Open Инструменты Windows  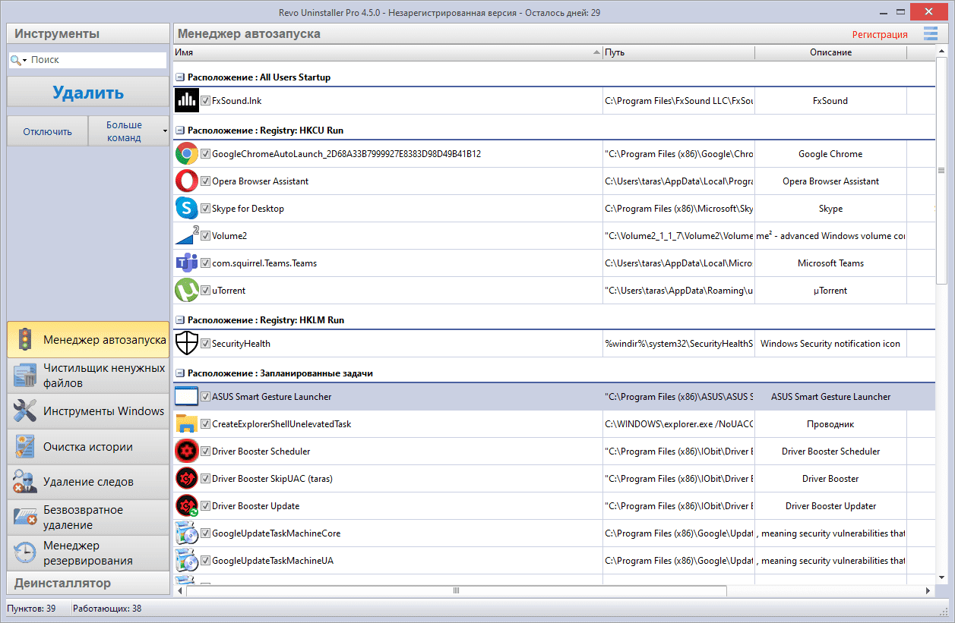point(88,411)
